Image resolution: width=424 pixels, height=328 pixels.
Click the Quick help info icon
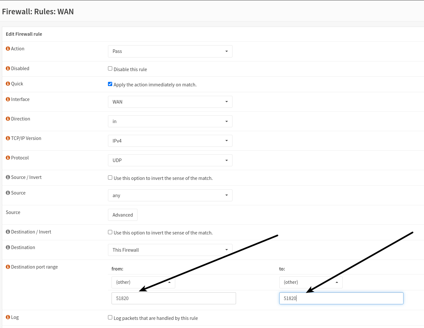[x=8, y=84]
